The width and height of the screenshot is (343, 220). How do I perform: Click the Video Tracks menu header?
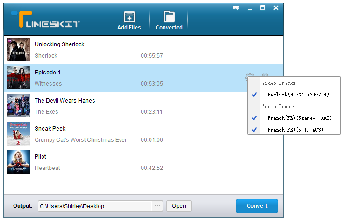(x=279, y=83)
